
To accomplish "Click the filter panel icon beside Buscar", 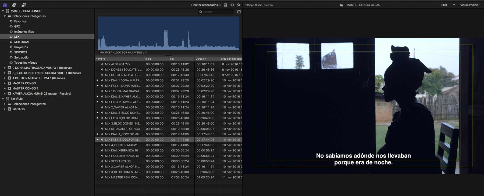I will pyautogui.click(x=239, y=12).
